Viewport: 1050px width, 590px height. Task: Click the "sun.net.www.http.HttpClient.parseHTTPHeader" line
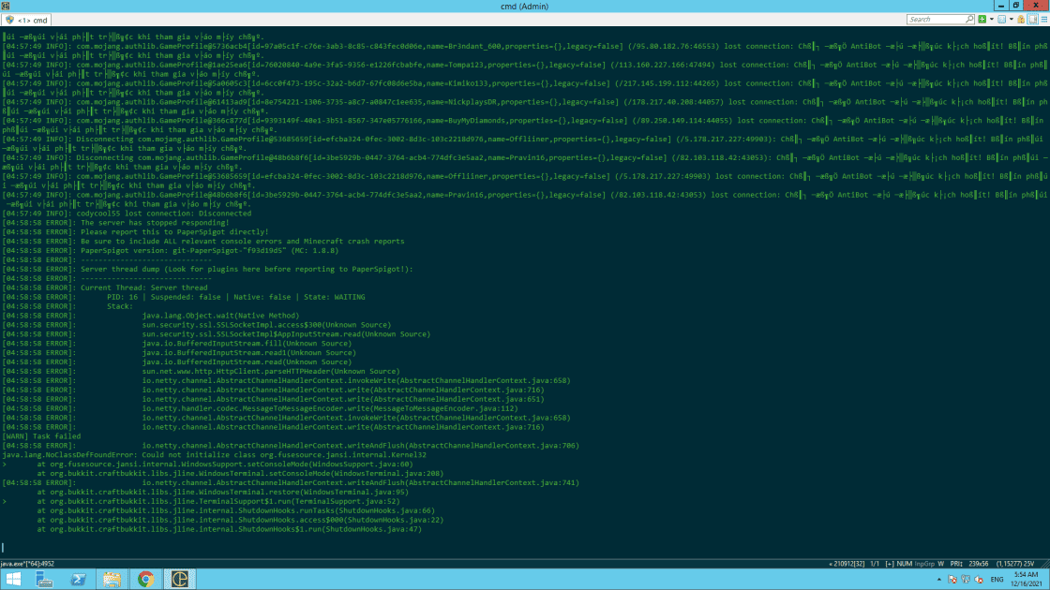271,371
